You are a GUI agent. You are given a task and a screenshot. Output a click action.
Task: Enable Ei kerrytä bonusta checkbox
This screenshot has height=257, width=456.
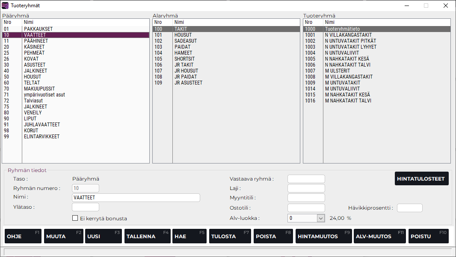click(75, 218)
